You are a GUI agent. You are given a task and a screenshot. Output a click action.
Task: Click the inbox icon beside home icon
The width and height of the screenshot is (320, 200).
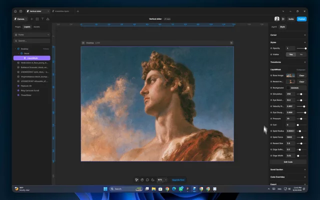pyautogui.click(x=21, y=11)
